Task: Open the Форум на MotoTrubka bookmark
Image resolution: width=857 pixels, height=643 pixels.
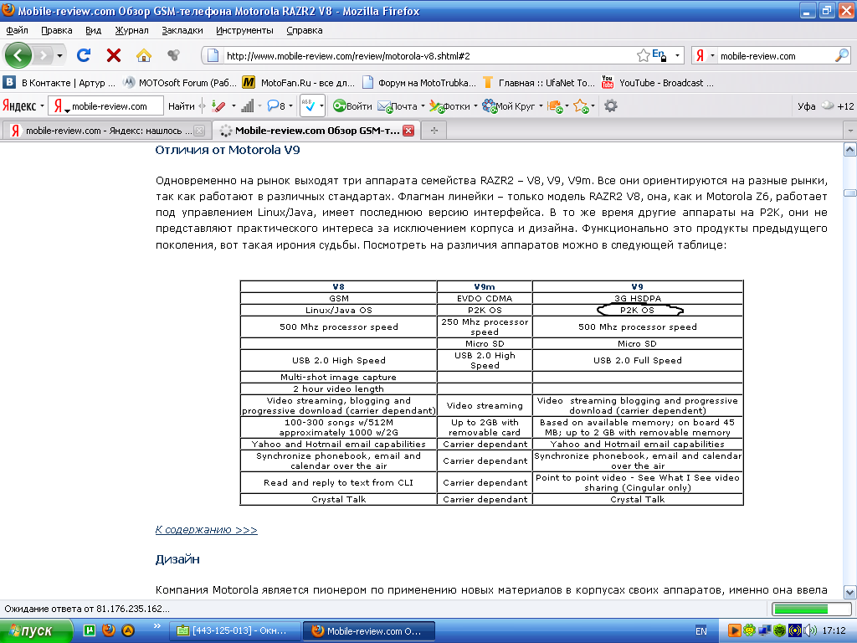Action: [x=419, y=83]
